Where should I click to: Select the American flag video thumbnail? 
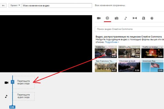pyautogui.click(x=152, y=66)
